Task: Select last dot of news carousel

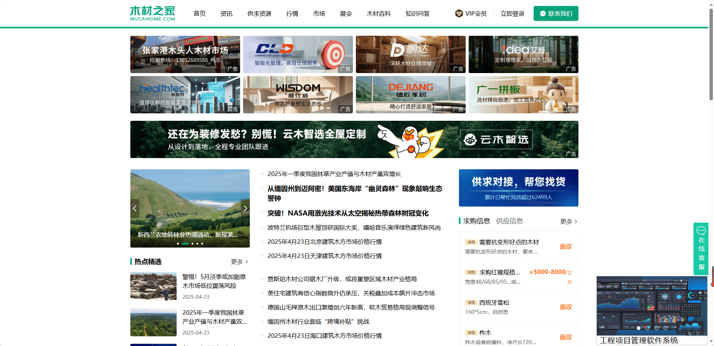Action: (202, 243)
